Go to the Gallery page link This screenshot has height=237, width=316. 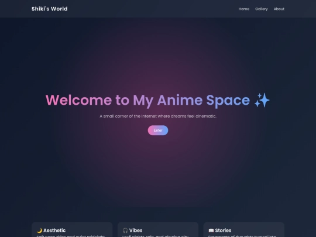click(x=262, y=9)
